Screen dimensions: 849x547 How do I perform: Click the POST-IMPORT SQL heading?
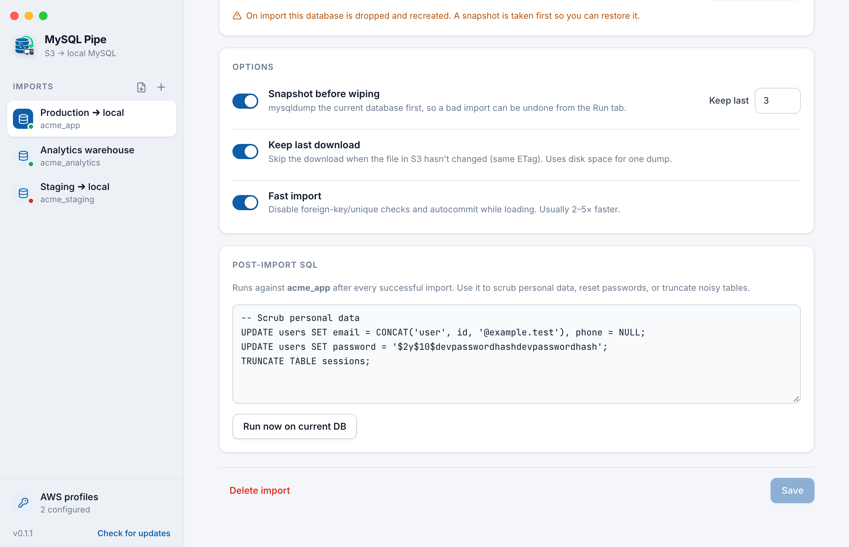pos(275,265)
